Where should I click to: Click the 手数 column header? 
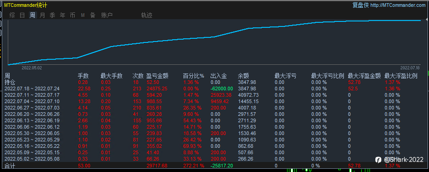[x=83, y=76]
